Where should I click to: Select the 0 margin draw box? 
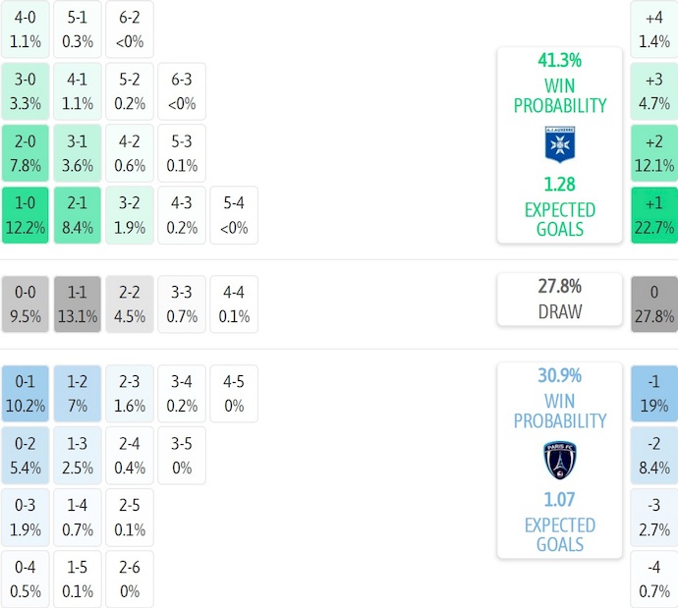tap(654, 304)
